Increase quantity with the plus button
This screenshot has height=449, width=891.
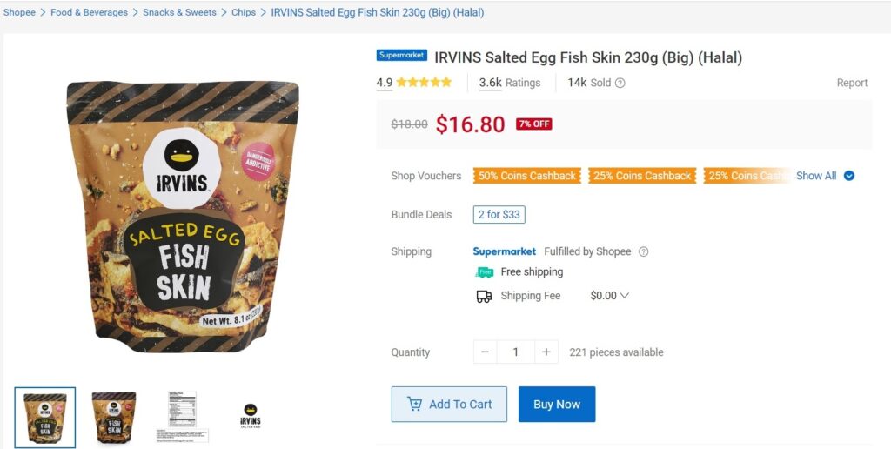[x=546, y=352]
